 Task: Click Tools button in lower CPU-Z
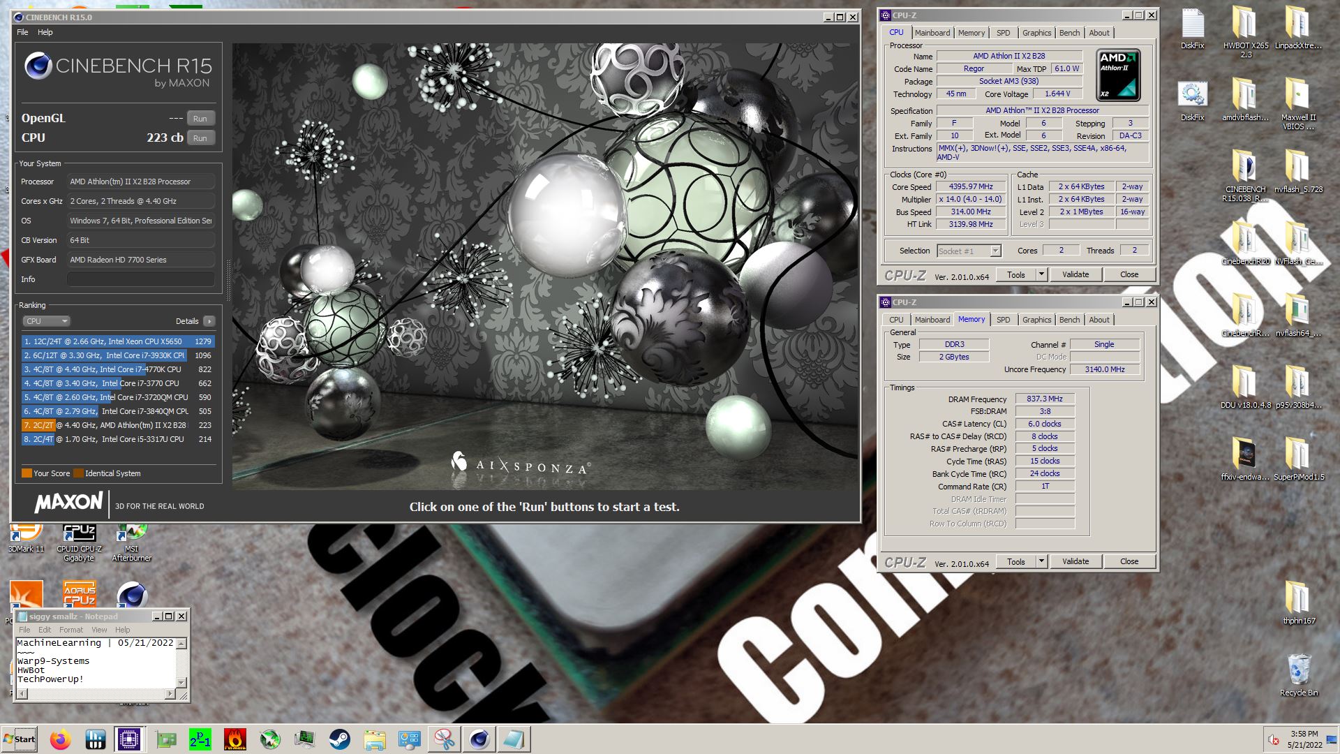(x=1016, y=561)
